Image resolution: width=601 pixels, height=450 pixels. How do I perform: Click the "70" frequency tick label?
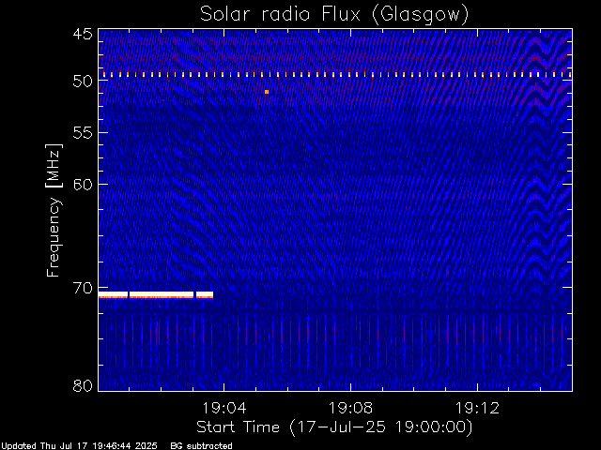point(83,288)
